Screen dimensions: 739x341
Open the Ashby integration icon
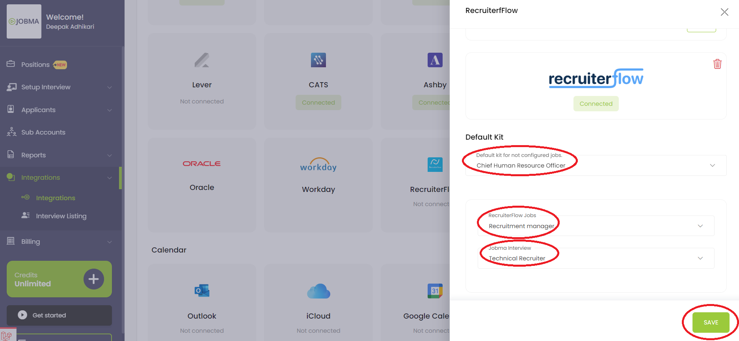coord(435,60)
